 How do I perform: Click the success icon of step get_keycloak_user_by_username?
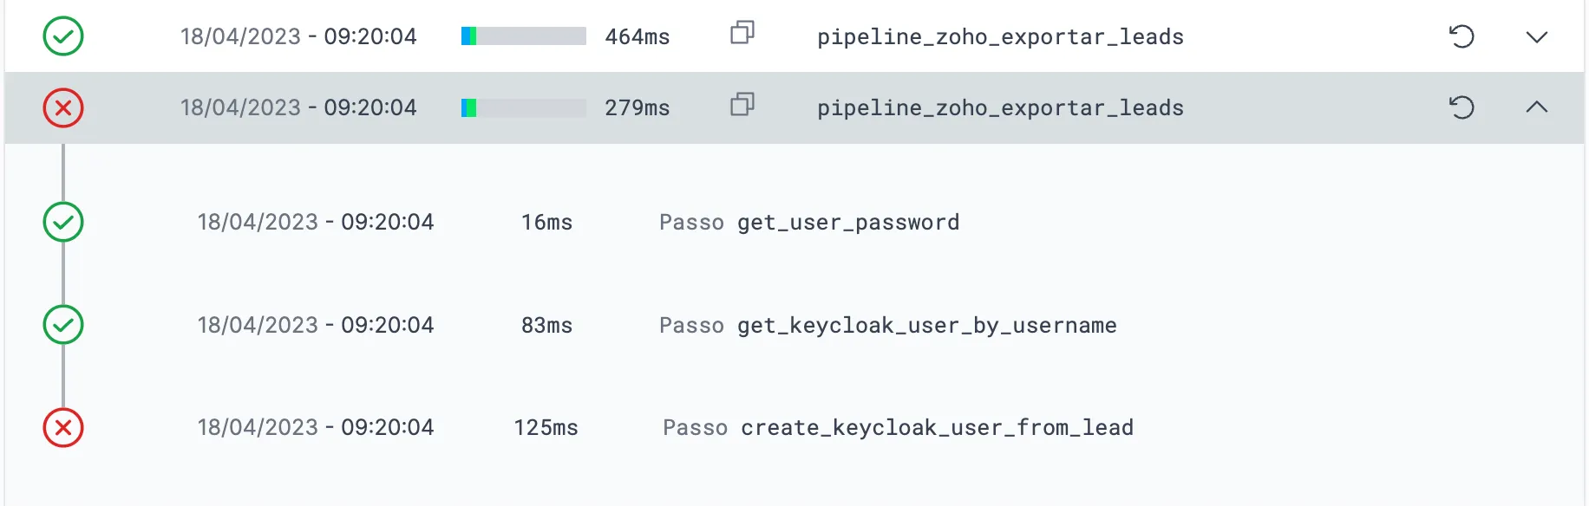63,325
